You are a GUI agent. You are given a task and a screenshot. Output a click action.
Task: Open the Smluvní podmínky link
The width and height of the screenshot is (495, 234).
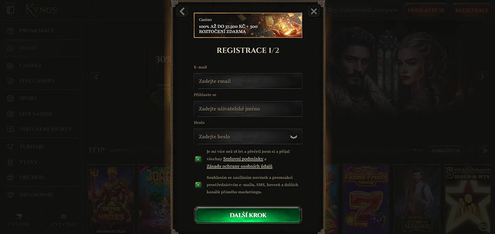[243, 159]
